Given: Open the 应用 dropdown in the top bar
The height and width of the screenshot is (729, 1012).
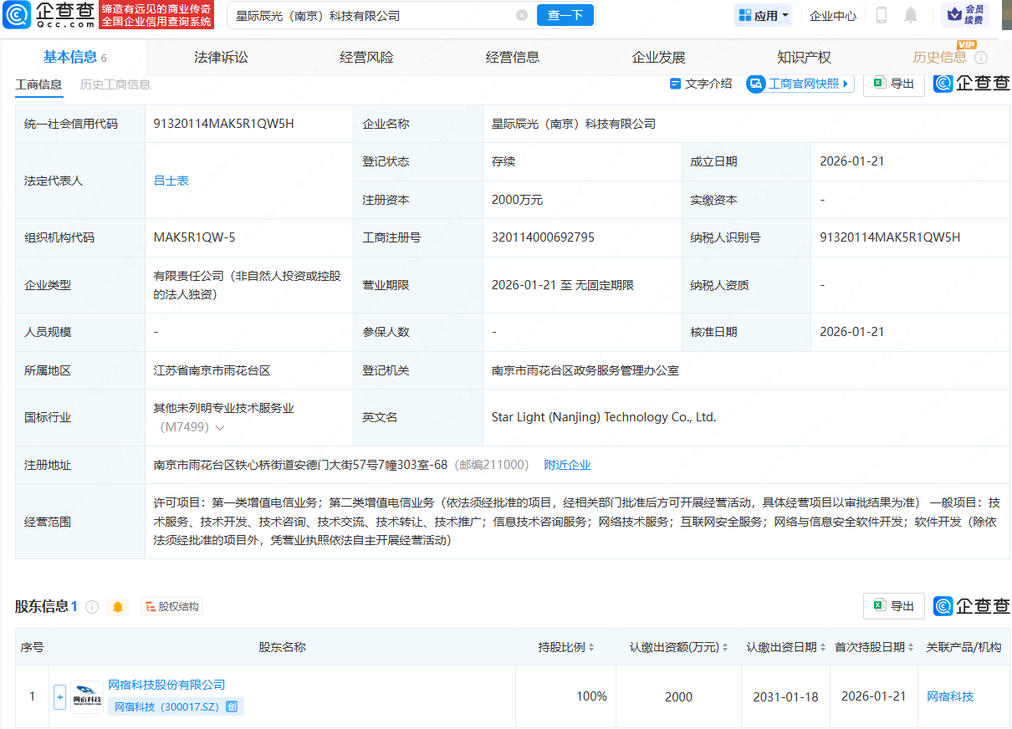Looking at the screenshot, I should pos(763,14).
